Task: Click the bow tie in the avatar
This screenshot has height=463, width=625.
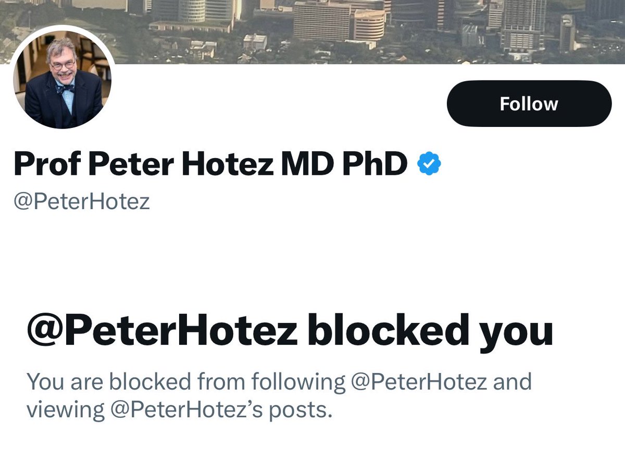Action: (x=64, y=88)
